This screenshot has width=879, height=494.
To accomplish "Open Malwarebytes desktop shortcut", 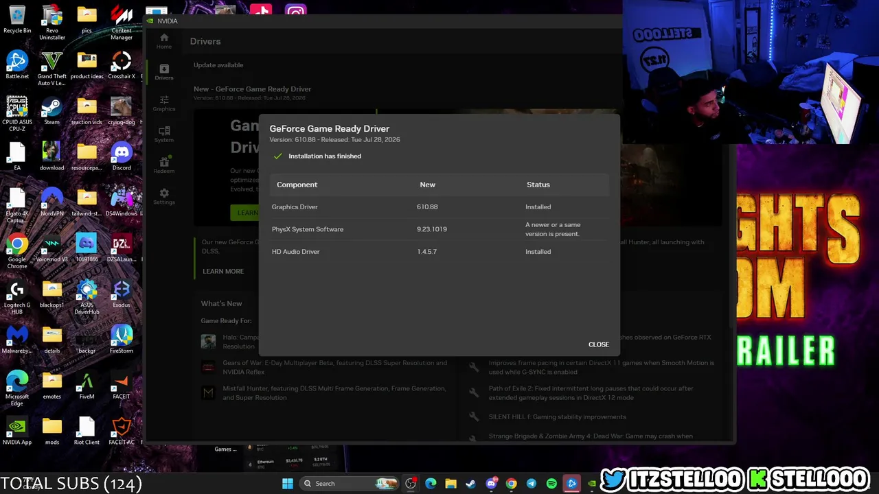I will [17, 340].
